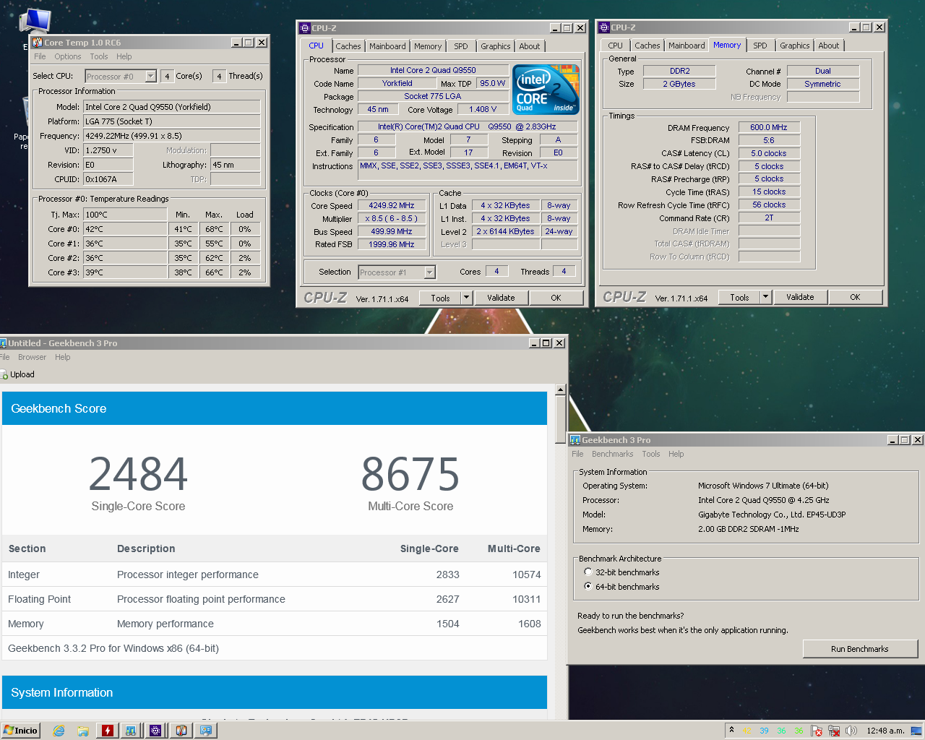Screen dimensions: 925x740
Task: Click the Core #0 temperature 42°C
Action: [x=125, y=229]
